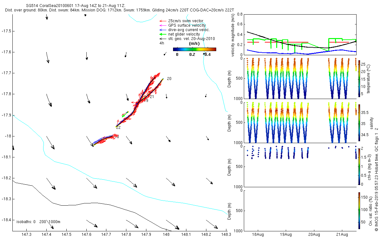The height and width of the screenshot is (238, 381).
Task: Click the 'Ox. sat. ratio (%)' colorbar label
Action: [370, 210]
